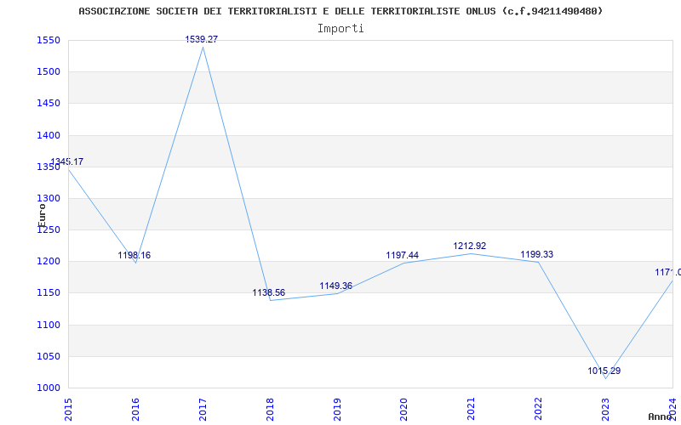Click the 1150 y-axis value
This screenshot has width=681, height=425.
click(x=49, y=292)
